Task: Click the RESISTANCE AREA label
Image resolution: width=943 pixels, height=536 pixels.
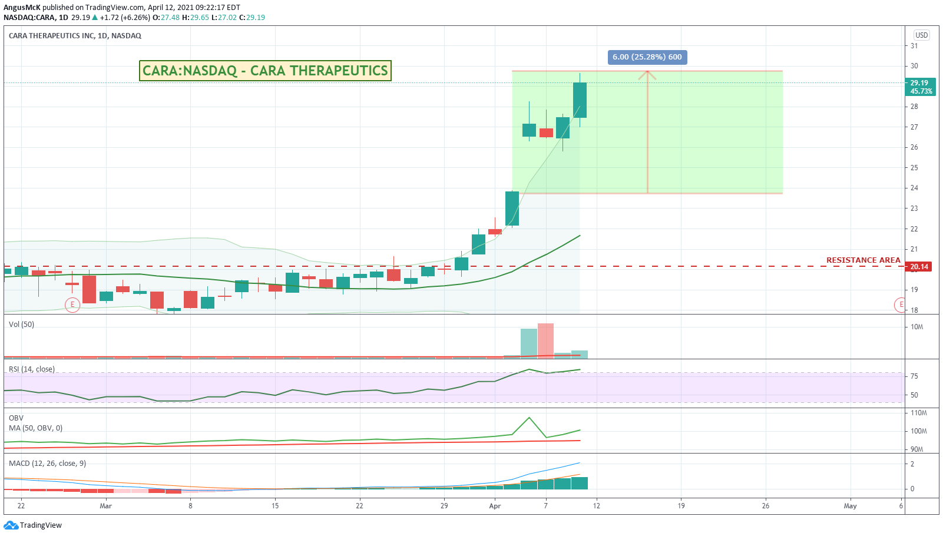Action: pyautogui.click(x=863, y=260)
